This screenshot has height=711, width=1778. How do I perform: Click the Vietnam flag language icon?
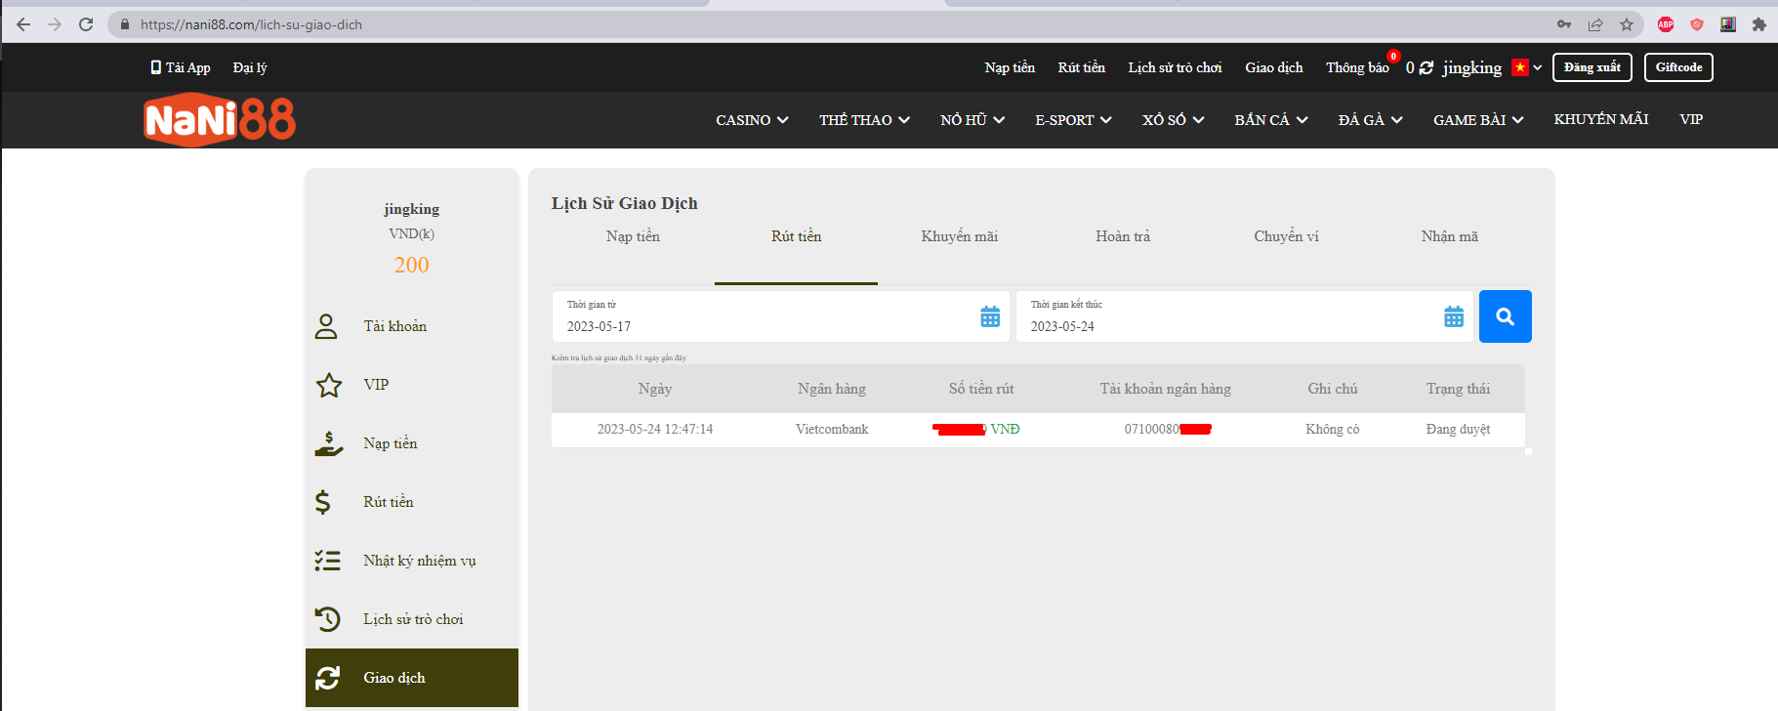tap(1520, 67)
